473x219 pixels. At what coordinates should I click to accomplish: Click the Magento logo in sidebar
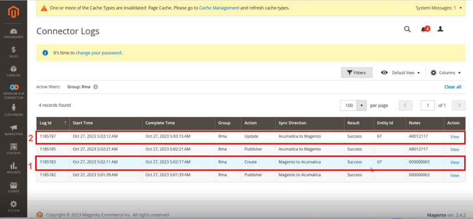(x=13, y=12)
